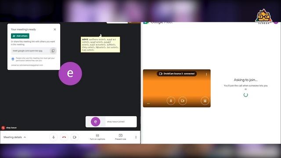Hang up with the red leave call button
Image resolution: width=281 pixels, height=158 pixels.
(64, 137)
